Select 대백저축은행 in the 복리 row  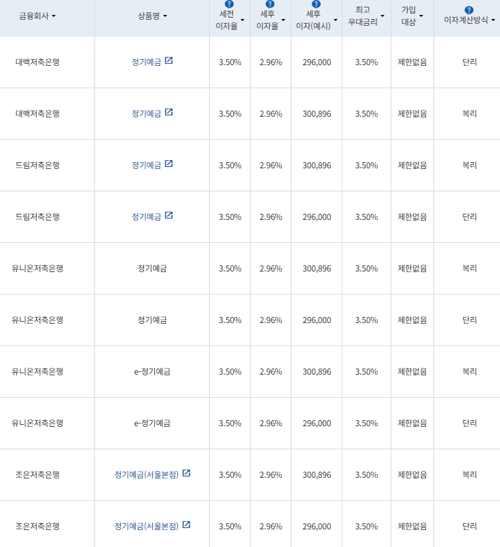[37, 114]
